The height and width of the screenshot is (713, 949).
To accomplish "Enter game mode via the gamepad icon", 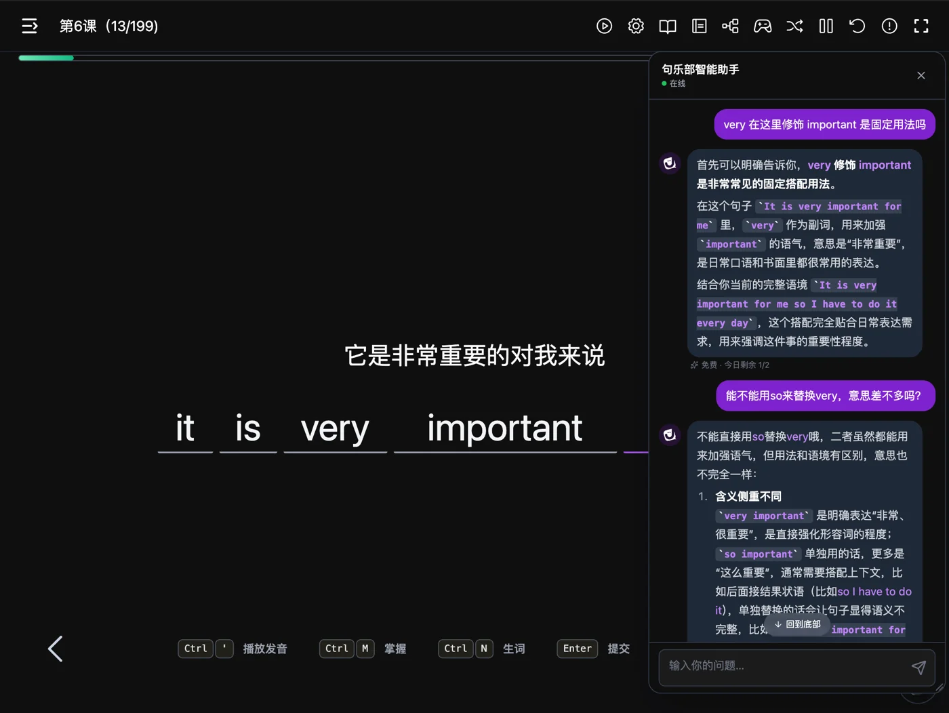I will (763, 26).
